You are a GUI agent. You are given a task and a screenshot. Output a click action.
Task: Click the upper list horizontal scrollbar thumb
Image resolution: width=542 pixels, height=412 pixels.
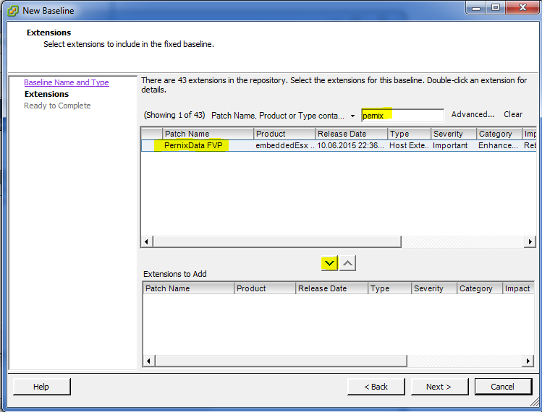[277, 241]
